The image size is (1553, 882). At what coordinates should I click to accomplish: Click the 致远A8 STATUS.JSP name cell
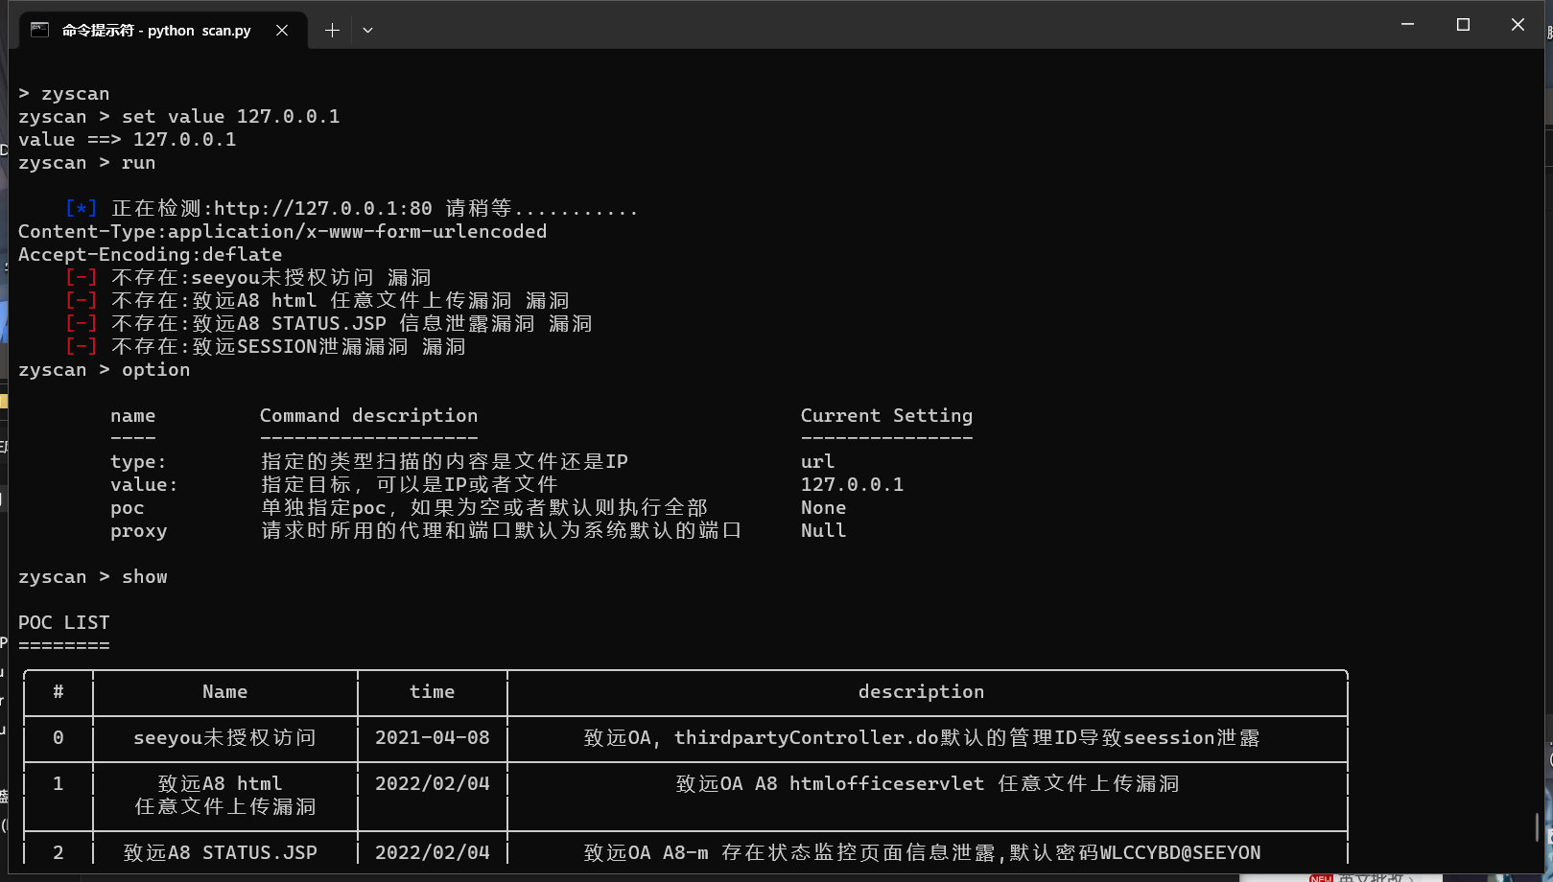(x=220, y=853)
